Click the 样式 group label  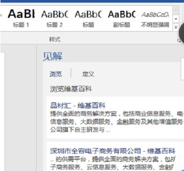[55, 39]
